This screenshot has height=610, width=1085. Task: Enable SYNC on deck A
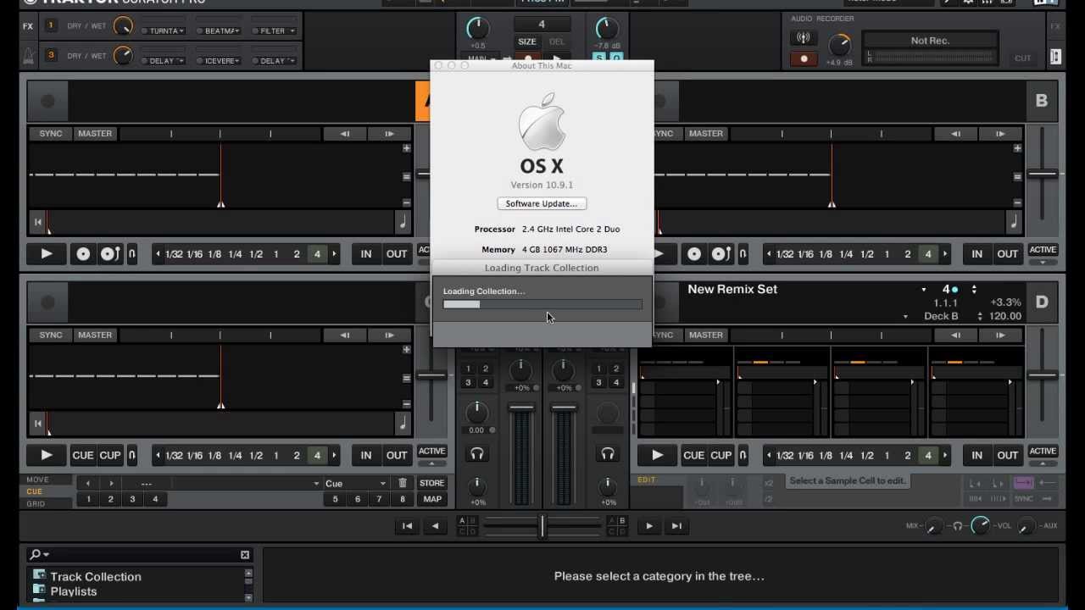tap(51, 134)
